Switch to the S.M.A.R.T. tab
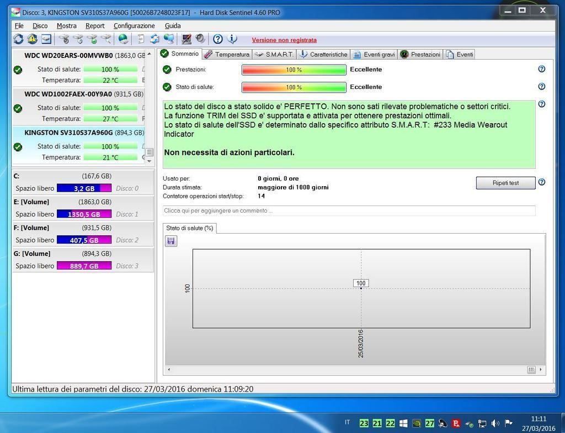The image size is (565, 433). tap(274, 54)
